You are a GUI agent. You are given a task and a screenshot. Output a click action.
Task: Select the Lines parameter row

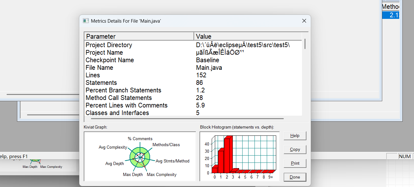(x=193, y=75)
